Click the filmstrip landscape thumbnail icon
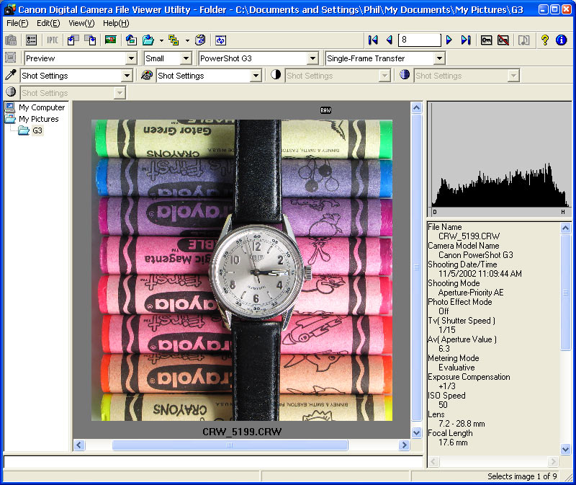This screenshot has width=576, height=485. click(111, 40)
